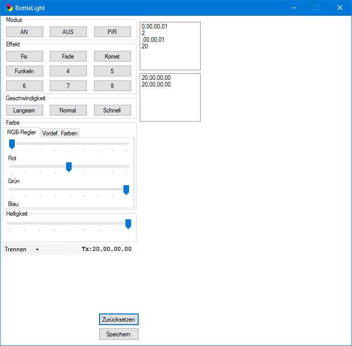Pick effect number 7

click(68, 85)
